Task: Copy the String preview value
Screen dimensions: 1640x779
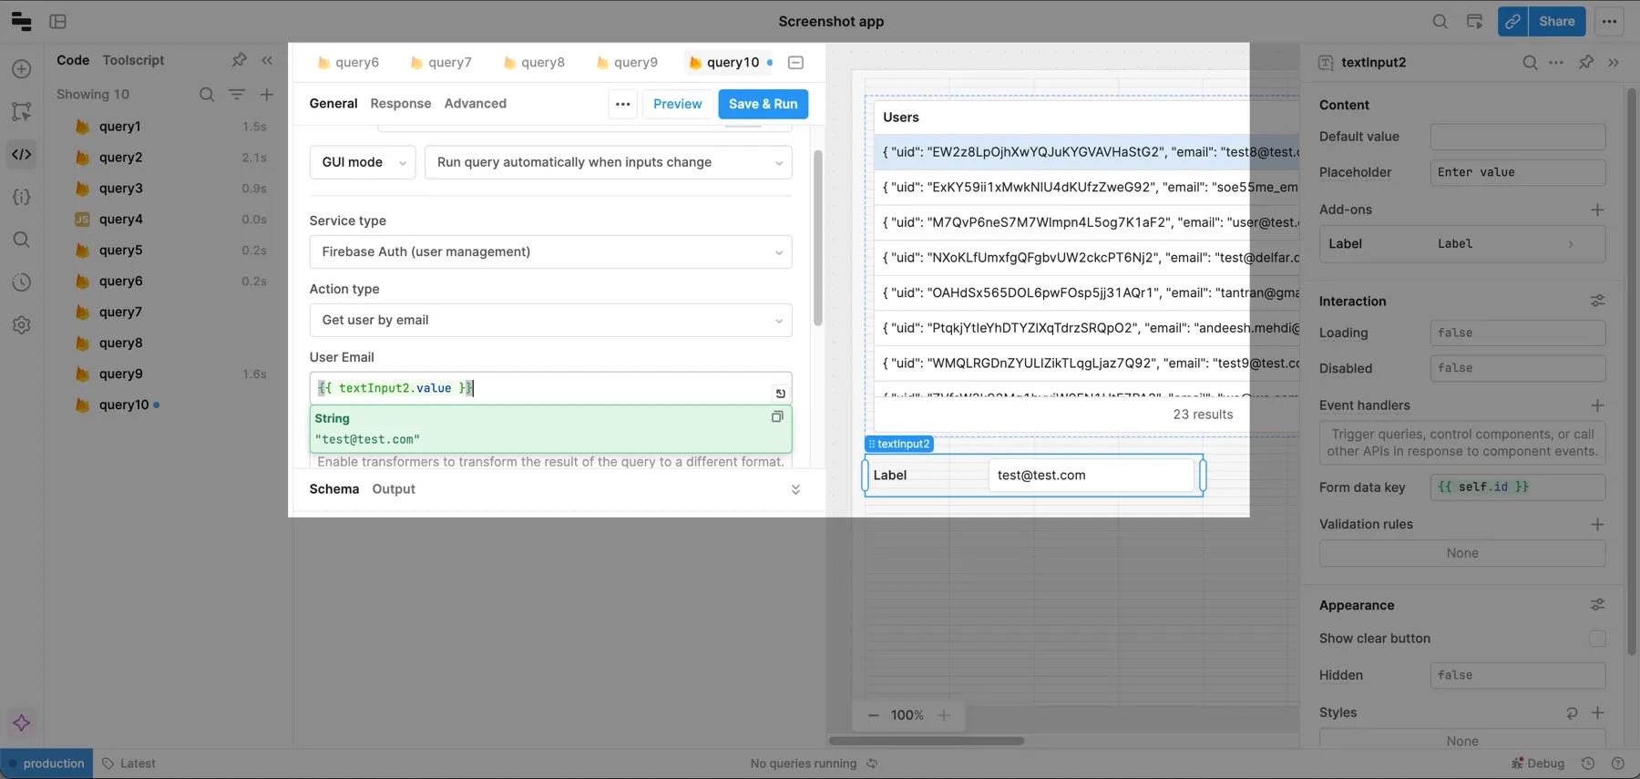Action: pos(777,416)
